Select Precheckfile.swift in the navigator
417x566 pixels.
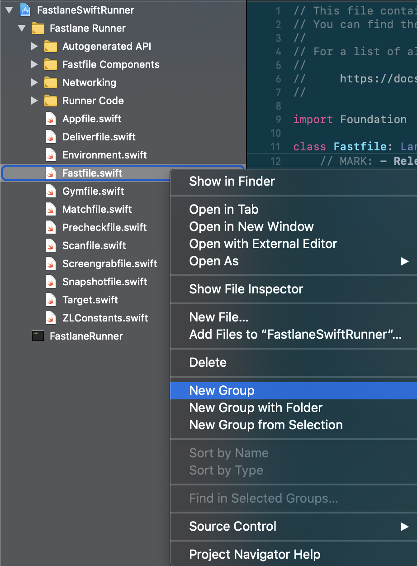click(104, 227)
